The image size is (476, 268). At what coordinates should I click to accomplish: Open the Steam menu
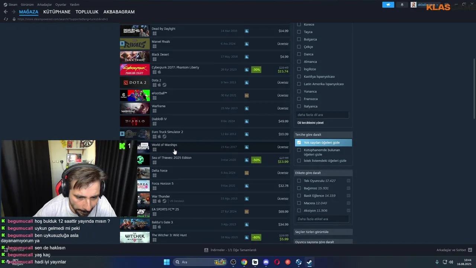coord(11,4)
